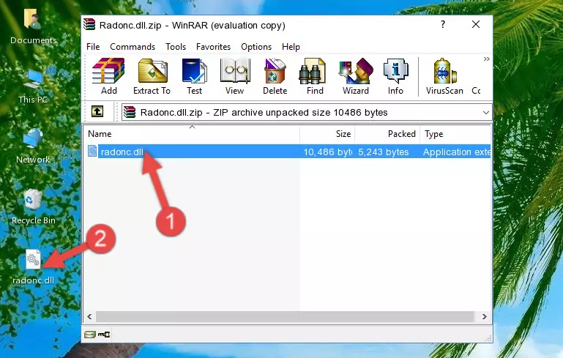Open the Help menu
The width and height of the screenshot is (563, 358).
tap(291, 47)
